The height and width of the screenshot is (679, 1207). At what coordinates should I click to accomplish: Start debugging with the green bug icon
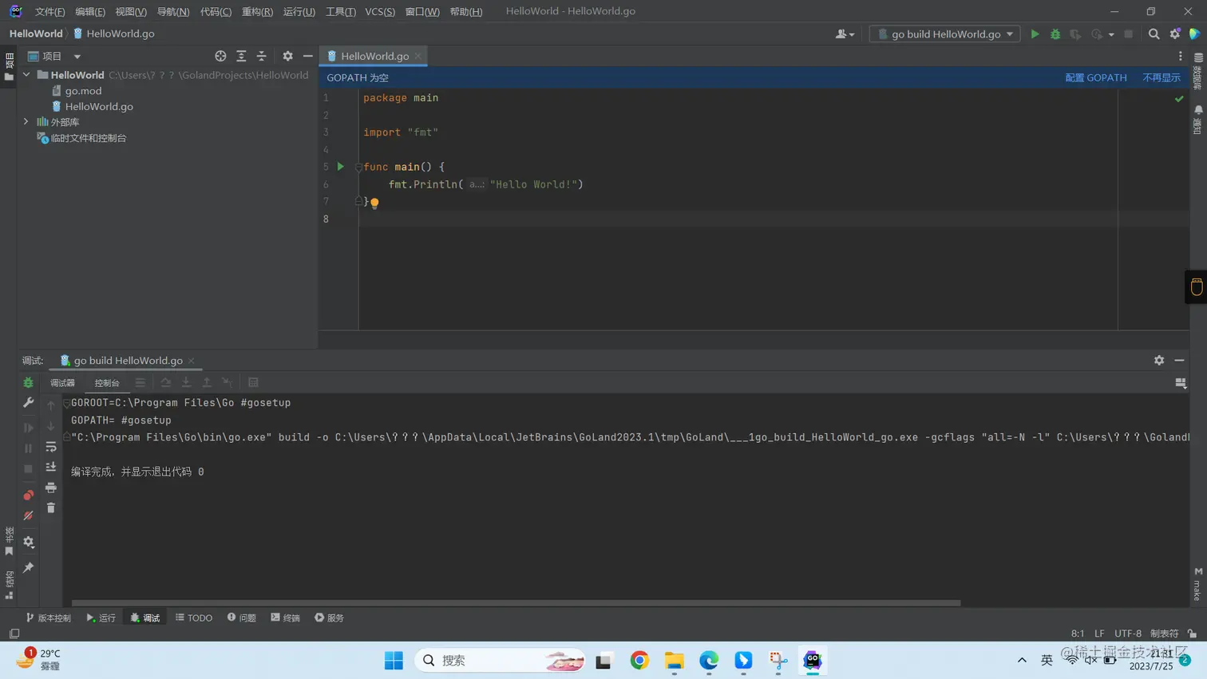[1055, 34]
